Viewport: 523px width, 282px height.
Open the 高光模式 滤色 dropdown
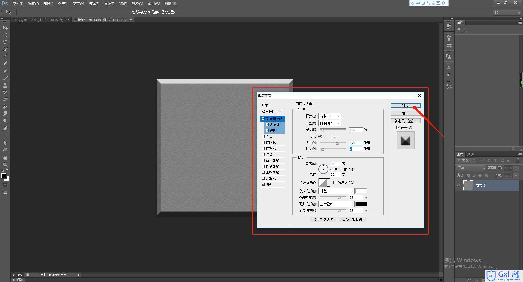[x=336, y=191]
